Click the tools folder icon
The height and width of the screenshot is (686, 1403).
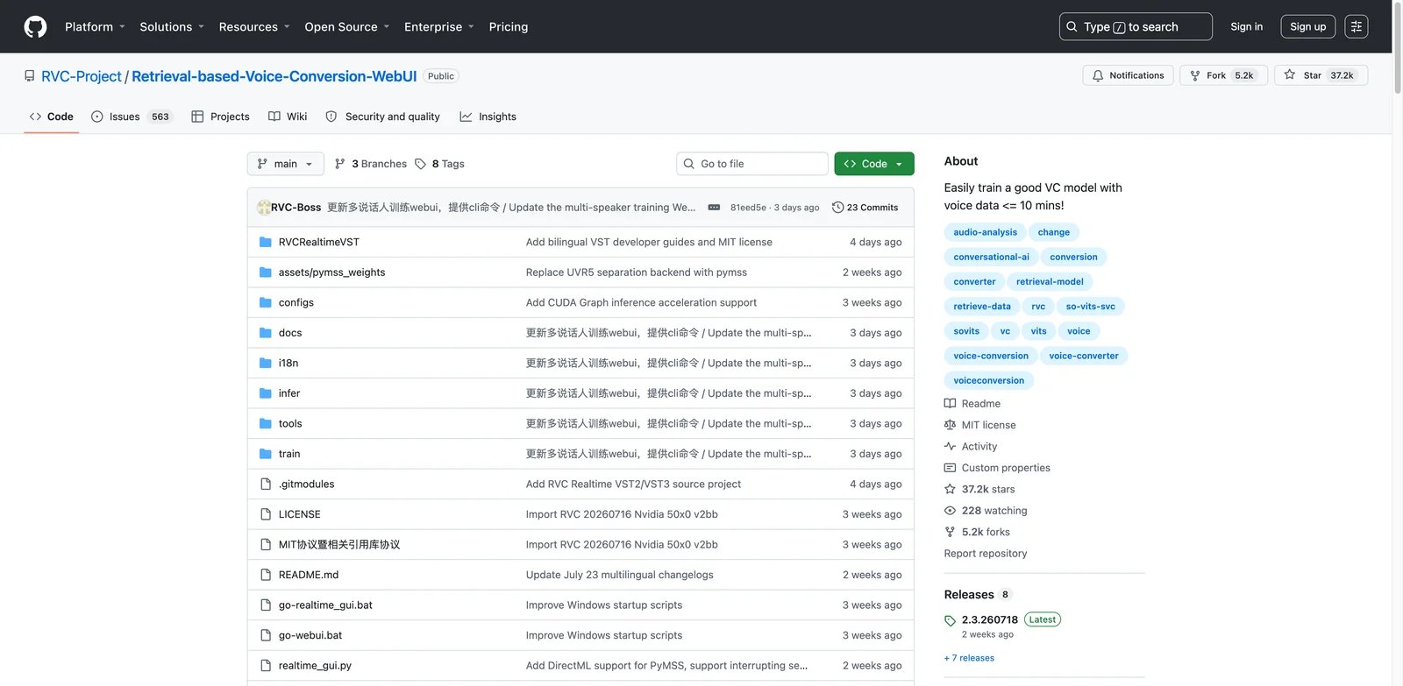266,423
